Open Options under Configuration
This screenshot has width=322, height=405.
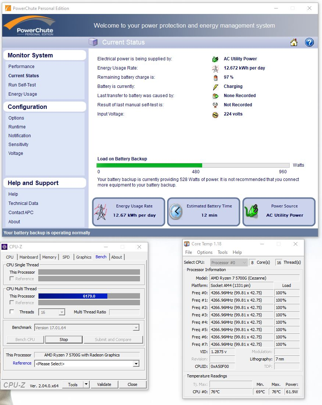point(16,118)
